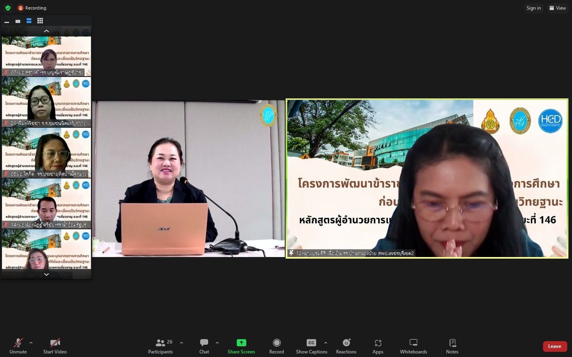Click the green Share Screen button
This screenshot has width=572, height=357.
coord(241,346)
